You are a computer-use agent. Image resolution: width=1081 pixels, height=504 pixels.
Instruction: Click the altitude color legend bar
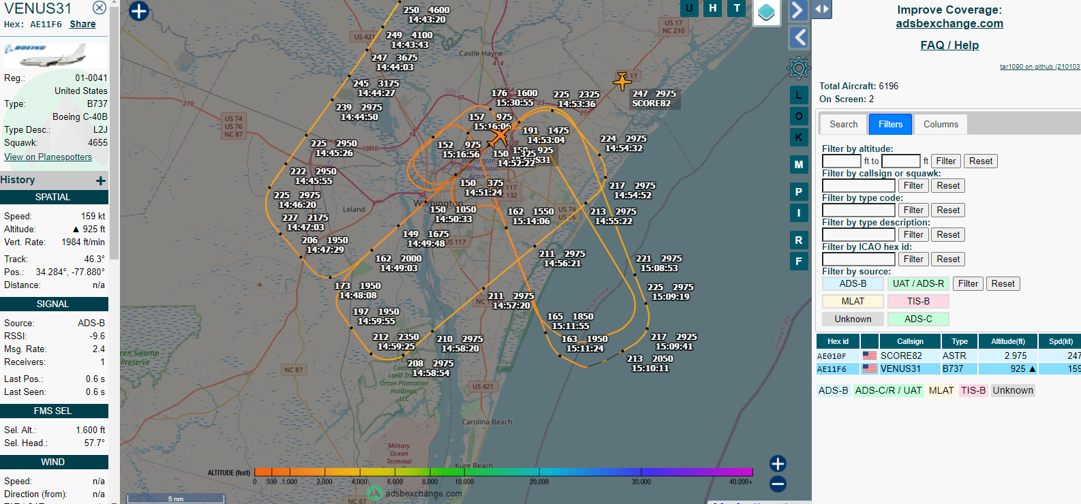tap(503, 472)
